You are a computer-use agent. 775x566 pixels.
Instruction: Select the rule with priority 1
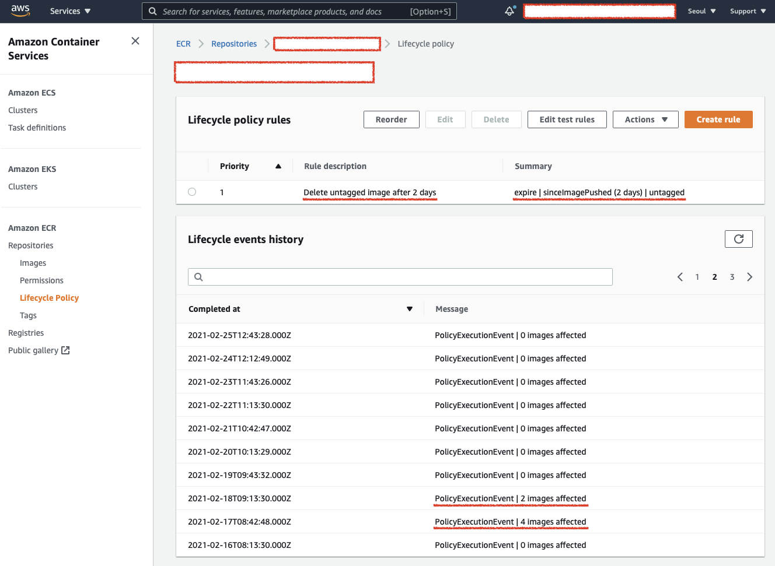(192, 192)
